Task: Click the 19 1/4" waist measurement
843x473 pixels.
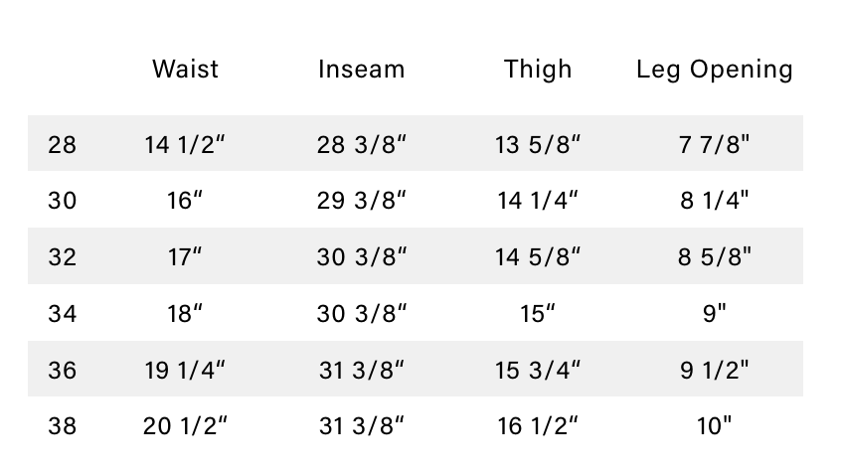Action: tap(185, 371)
